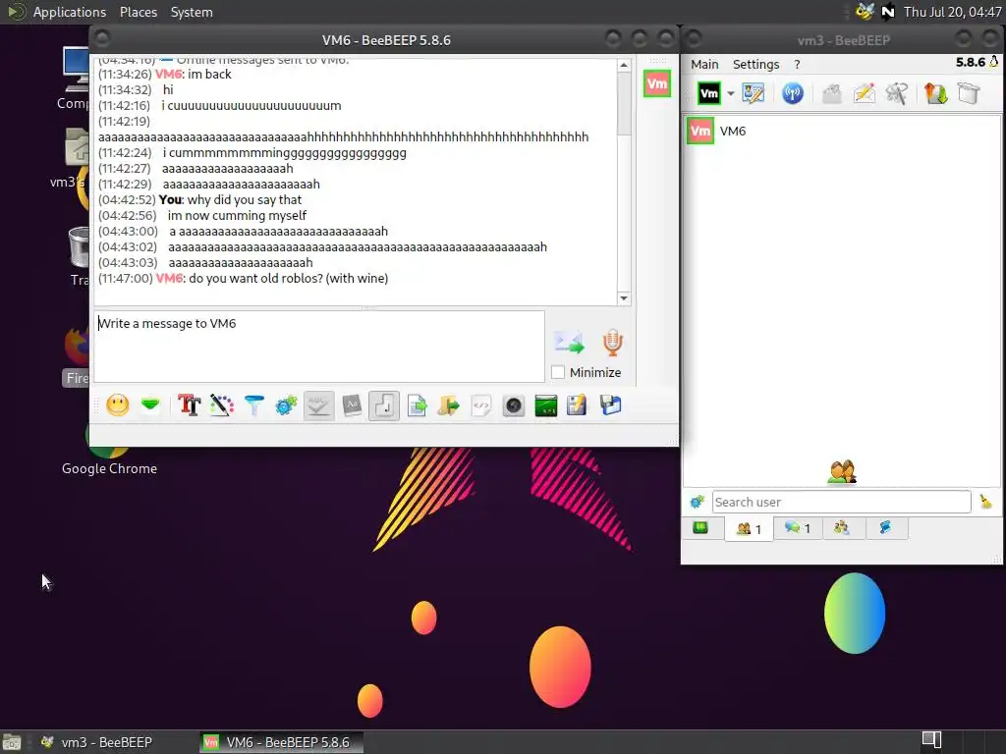This screenshot has width=1006, height=754.
Task: Click the message input field for VM6
Action: point(319,347)
